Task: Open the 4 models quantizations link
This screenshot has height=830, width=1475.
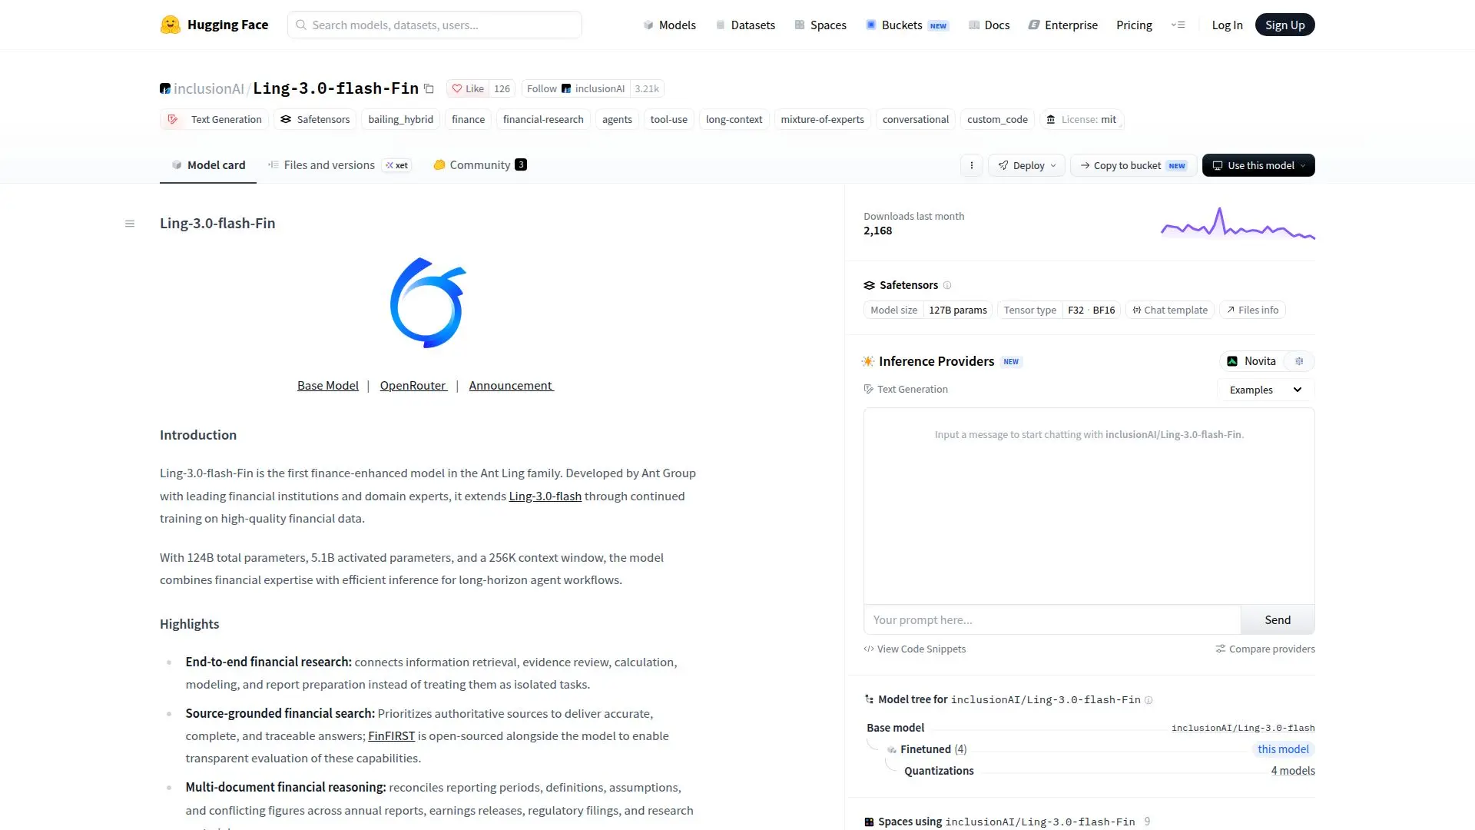Action: click(1293, 771)
